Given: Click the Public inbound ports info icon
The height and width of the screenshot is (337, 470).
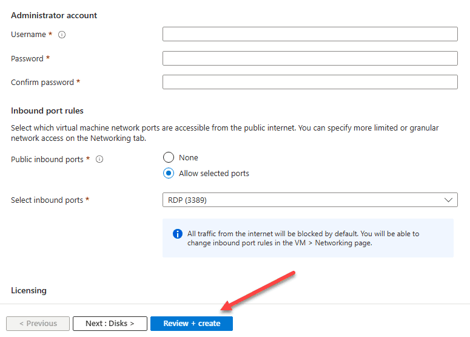Looking at the screenshot, I should [99, 159].
